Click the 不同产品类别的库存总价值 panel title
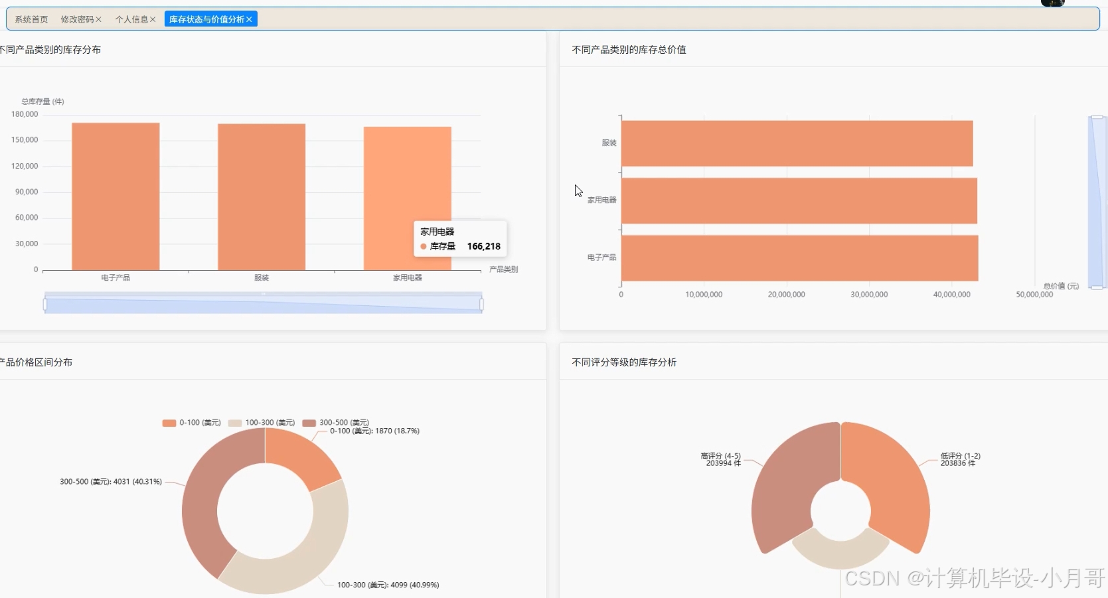 tap(629, 50)
